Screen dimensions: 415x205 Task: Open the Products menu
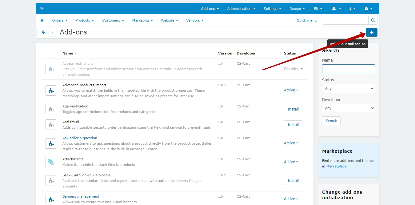click(85, 20)
